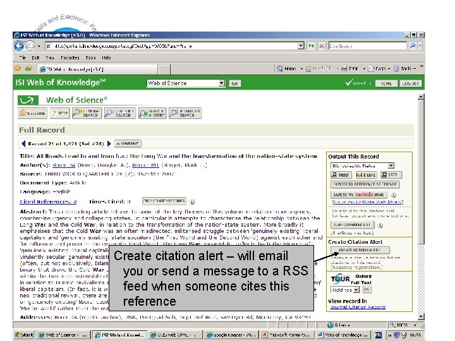Click the Refresh page icon

tap(311, 46)
